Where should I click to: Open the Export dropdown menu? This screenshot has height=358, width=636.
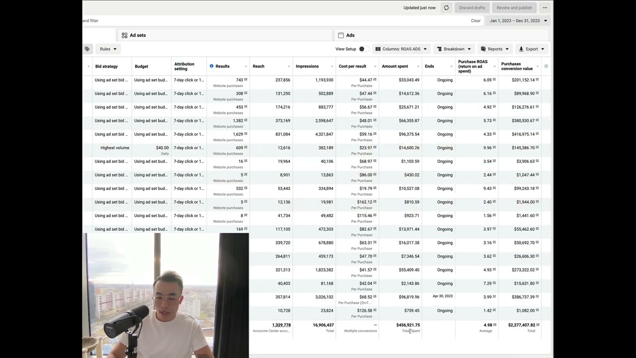[x=532, y=49]
